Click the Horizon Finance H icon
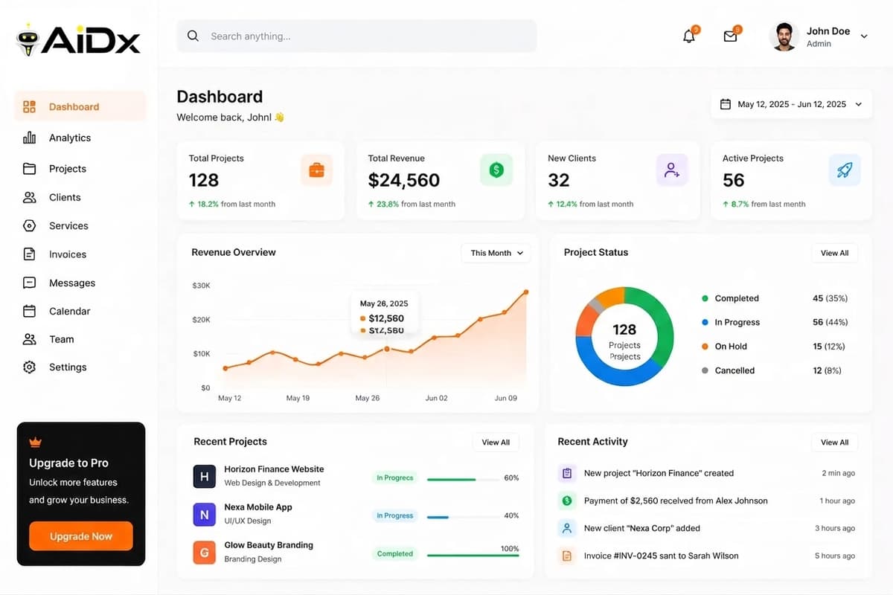The image size is (893, 595). tap(205, 476)
